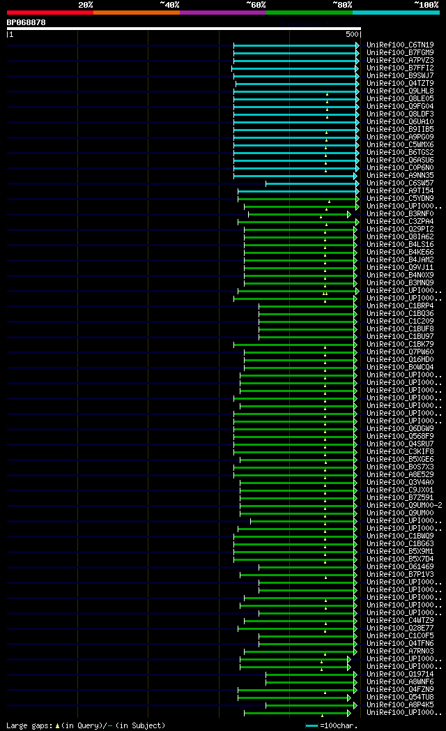Select the UniRef100_Q9UM00-2 label
446x731 pixels.
(x=404, y=506)
